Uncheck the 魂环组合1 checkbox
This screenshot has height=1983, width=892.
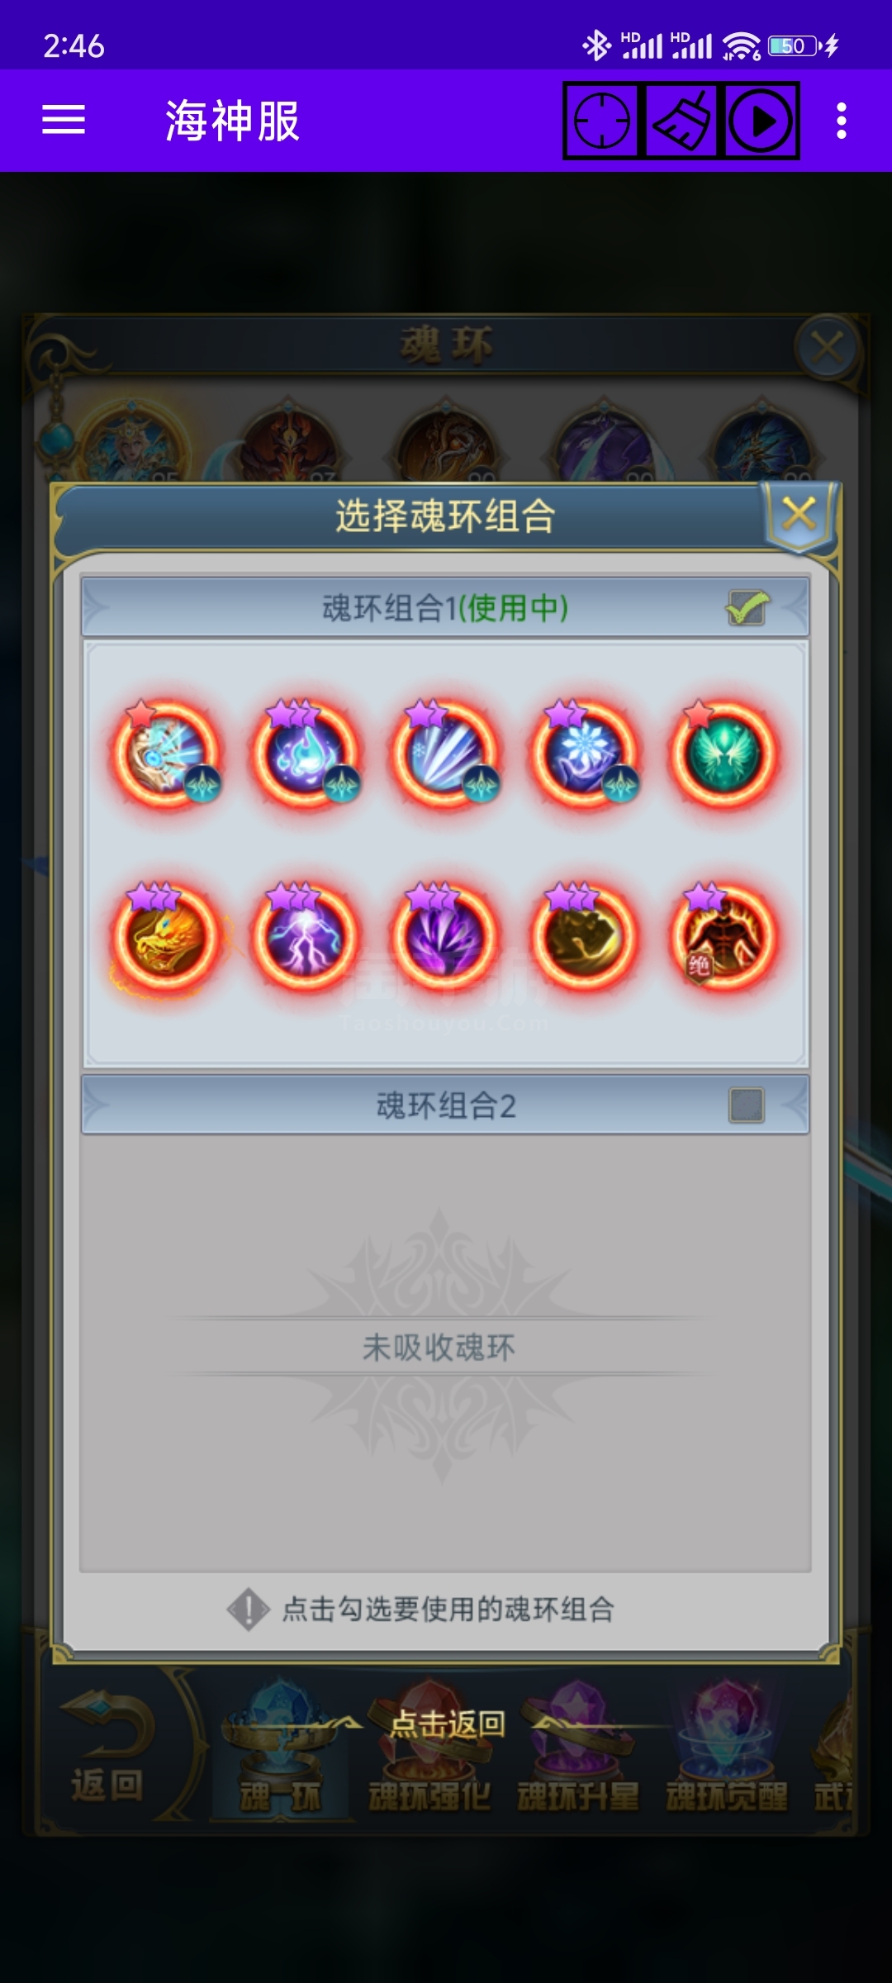point(747,608)
